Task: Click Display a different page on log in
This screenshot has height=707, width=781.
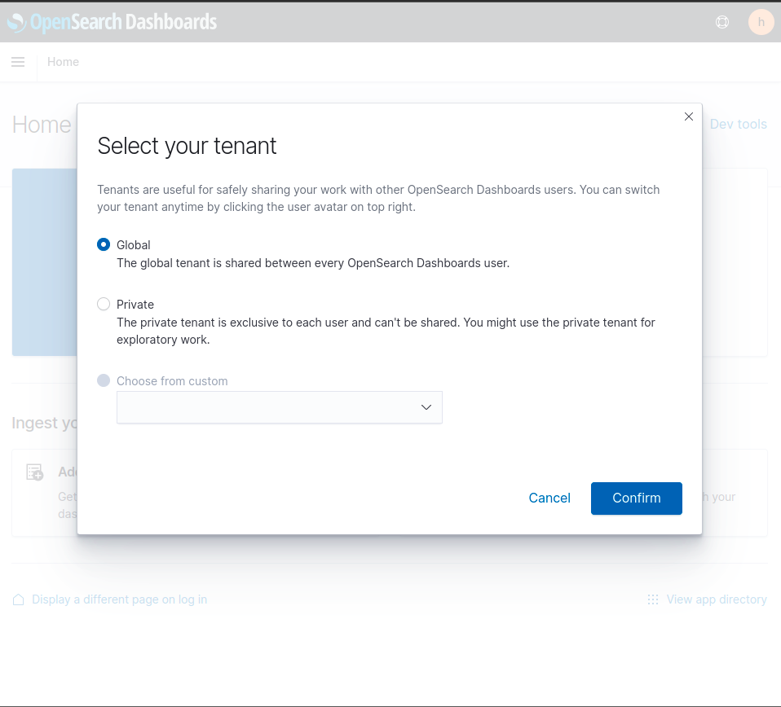Action: 119,599
